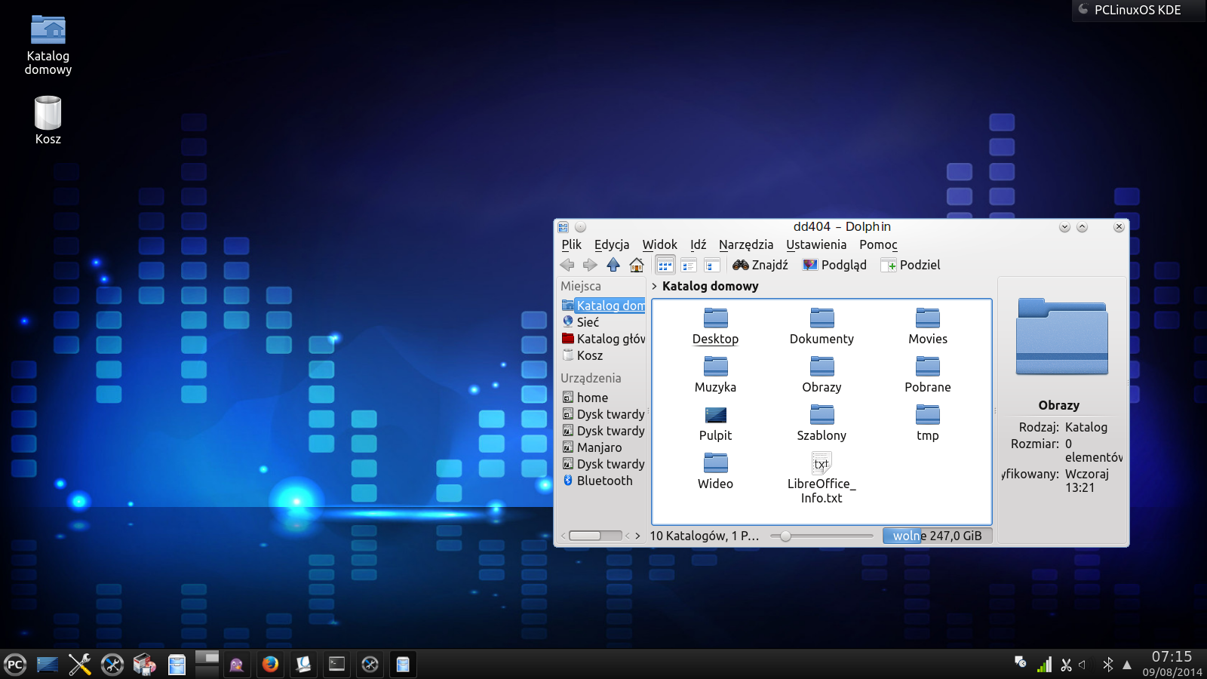Select the Desktop folder
Image resolution: width=1207 pixels, height=679 pixels.
(x=715, y=327)
